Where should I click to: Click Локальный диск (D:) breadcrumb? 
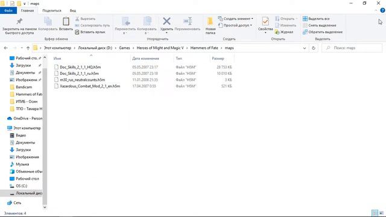[95, 48]
